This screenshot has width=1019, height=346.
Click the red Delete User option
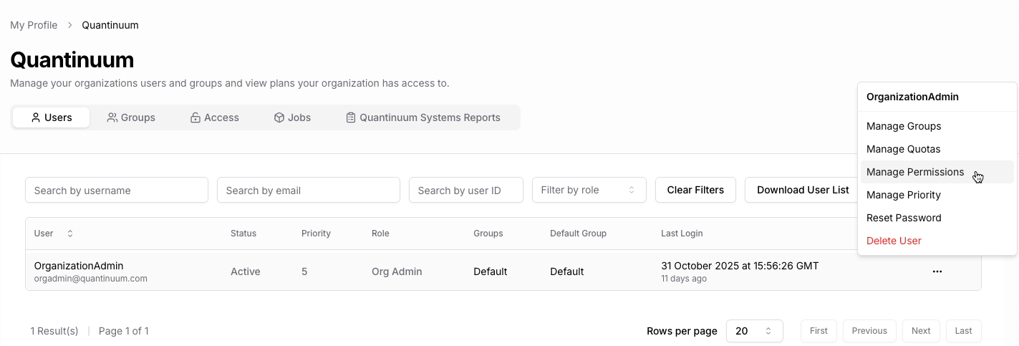[x=894, y=241]
